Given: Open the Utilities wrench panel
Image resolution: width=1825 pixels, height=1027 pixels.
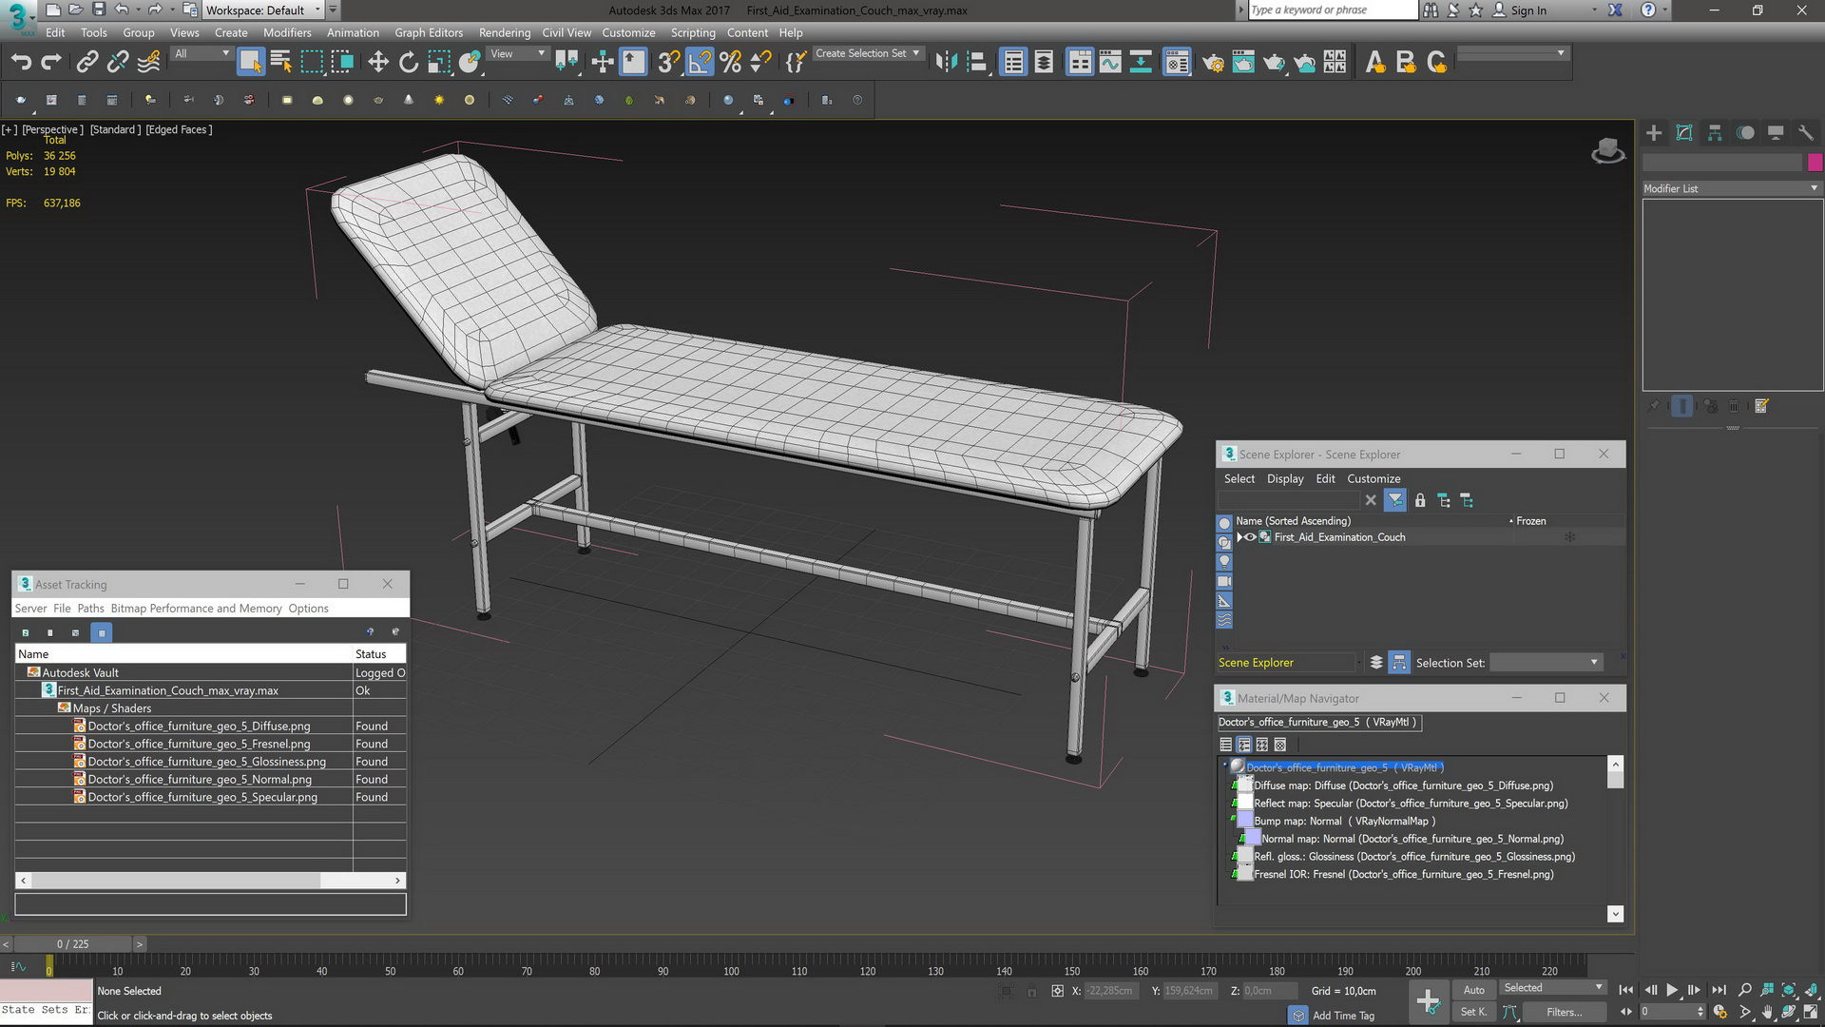Looking at the screenshot, I should (x=1805, y=133).
